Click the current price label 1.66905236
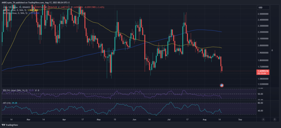281x128 pixels. coord(263,71)
